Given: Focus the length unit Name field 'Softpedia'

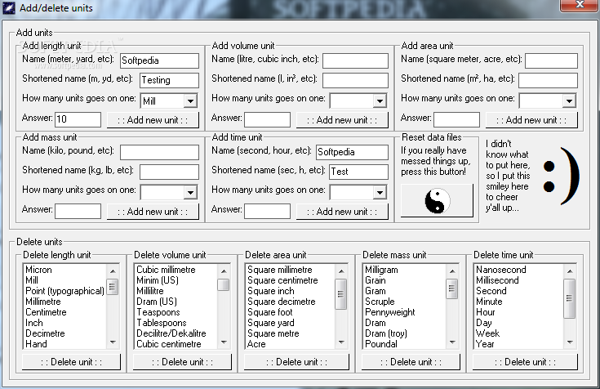Looking at the screenshot, I should [159, 60].
